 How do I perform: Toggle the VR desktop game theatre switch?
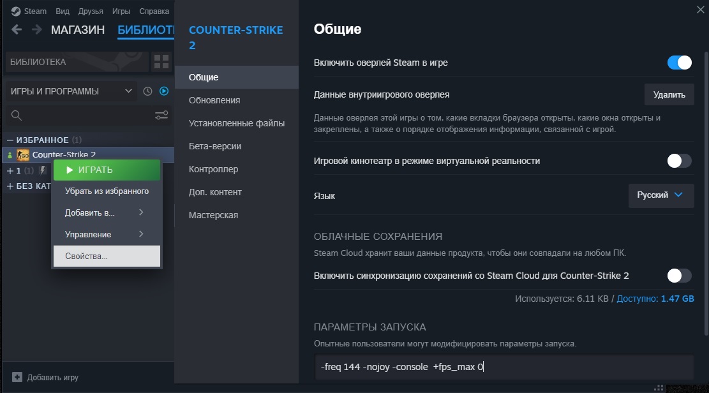tap(679, 161)
